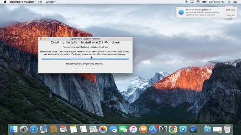Screen dimensions: 241x135
Task: Restore minimized window thumbnail in dock
Action: coord(217,129)
